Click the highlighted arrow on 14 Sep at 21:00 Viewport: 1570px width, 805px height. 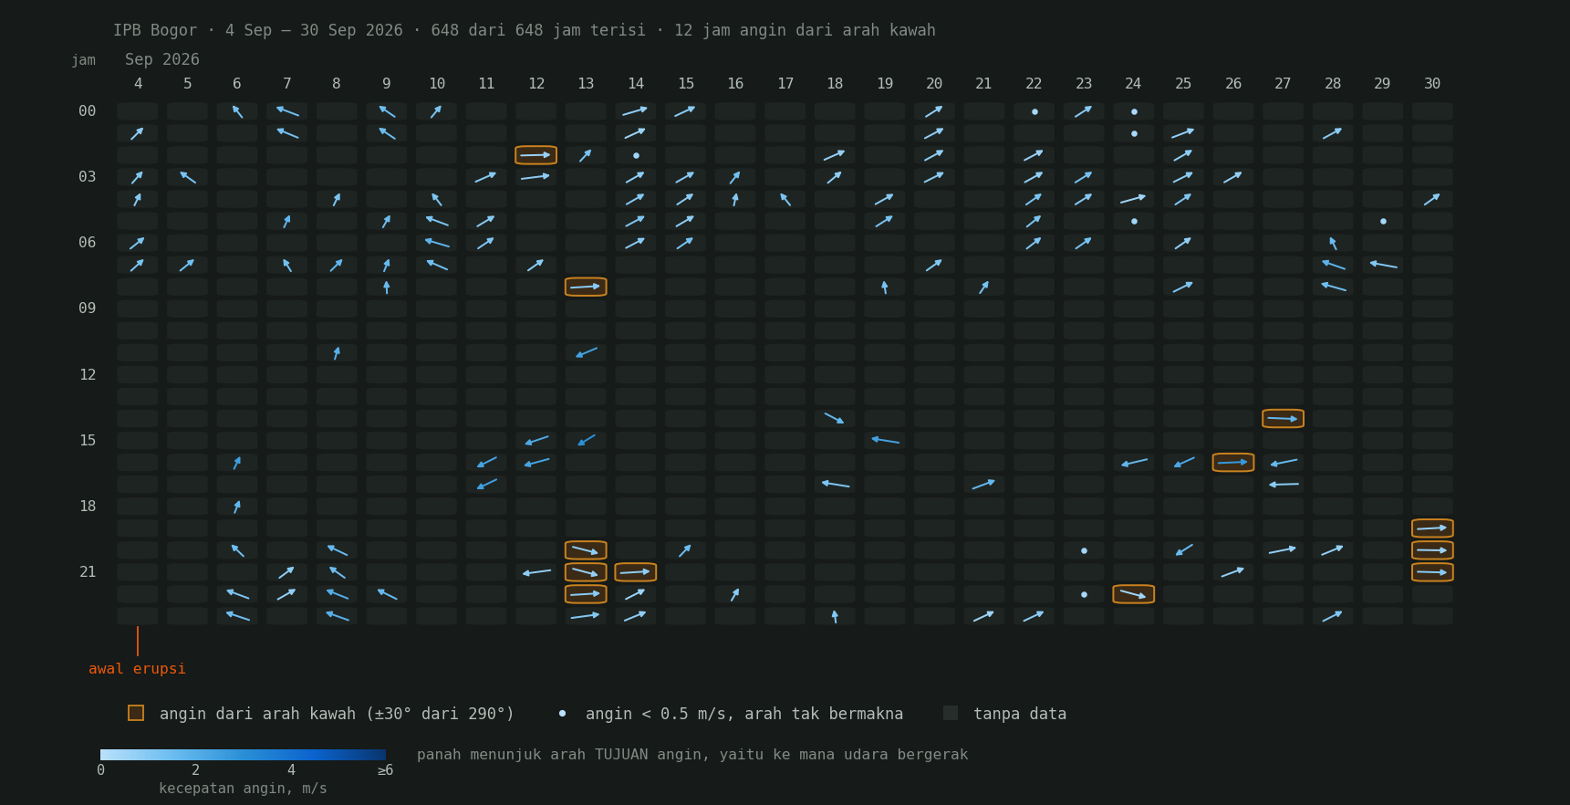(x=636, y=572)
